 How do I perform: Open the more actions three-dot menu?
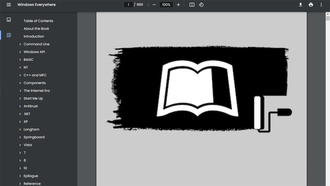click(321, 5)
